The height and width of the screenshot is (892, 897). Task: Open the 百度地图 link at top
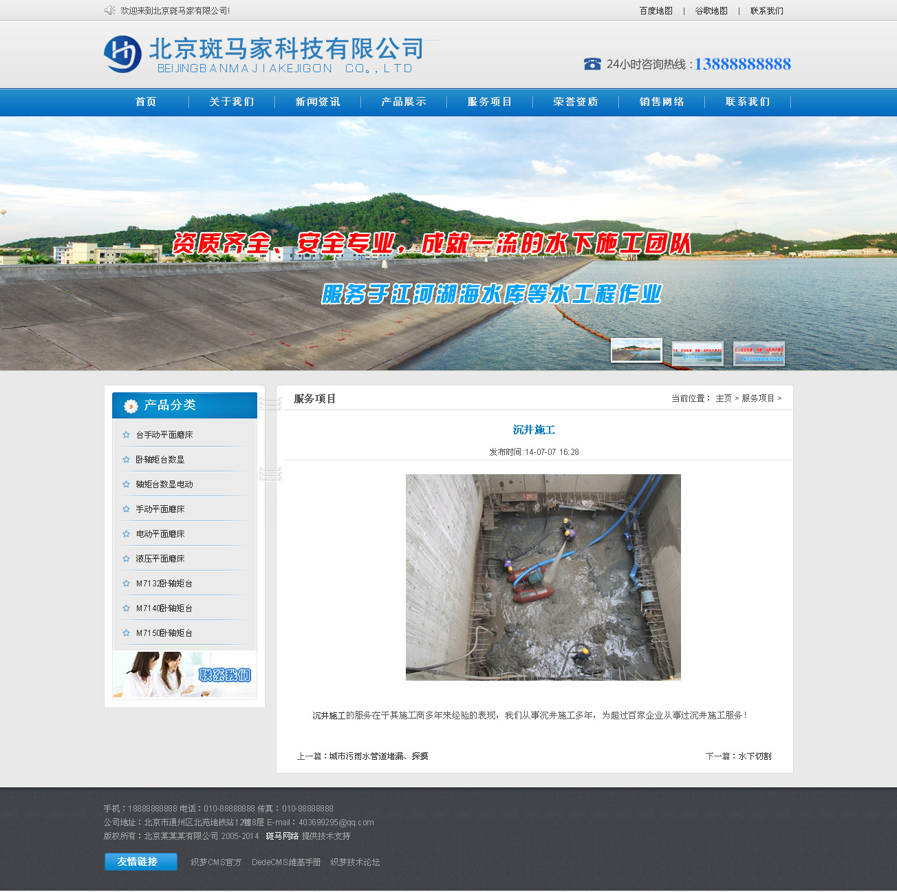point(656,11)
